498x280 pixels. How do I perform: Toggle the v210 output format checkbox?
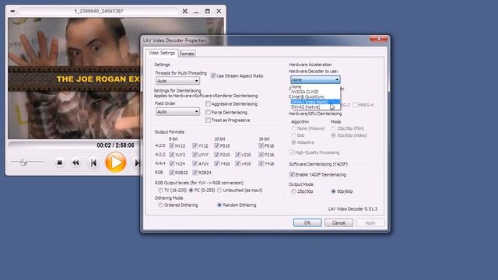tap(238, 155)
